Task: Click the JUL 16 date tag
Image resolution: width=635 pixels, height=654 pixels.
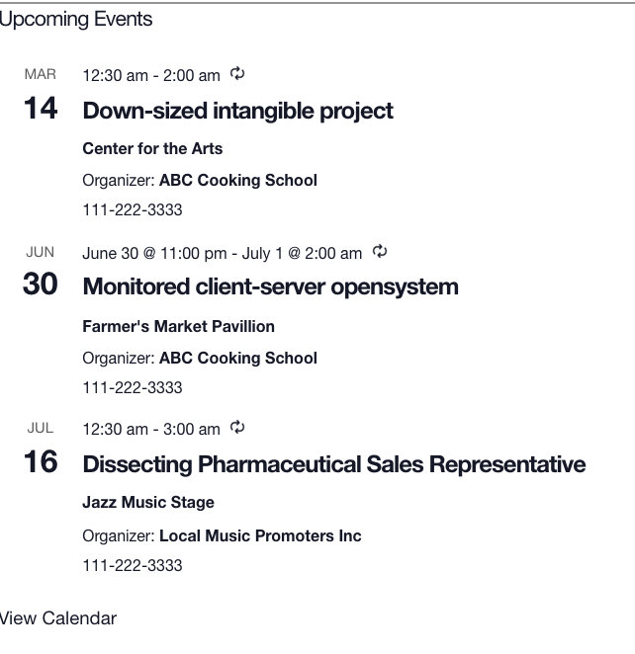Action: tap(41, 450)
